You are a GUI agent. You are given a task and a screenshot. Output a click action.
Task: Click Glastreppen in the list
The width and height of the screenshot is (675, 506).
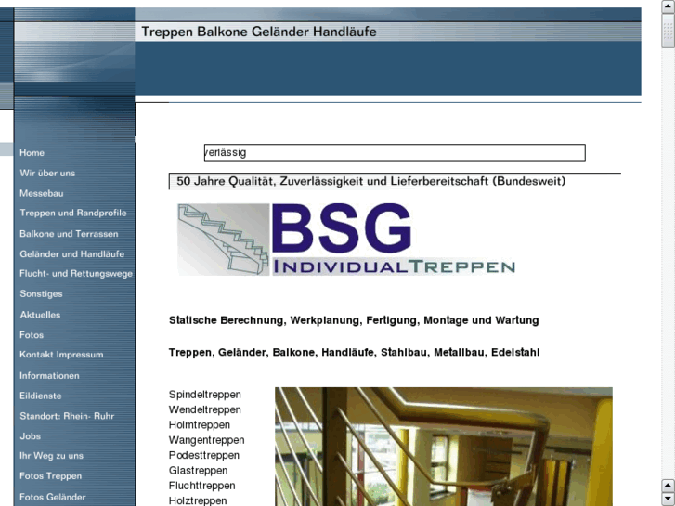tap(198, 471)
